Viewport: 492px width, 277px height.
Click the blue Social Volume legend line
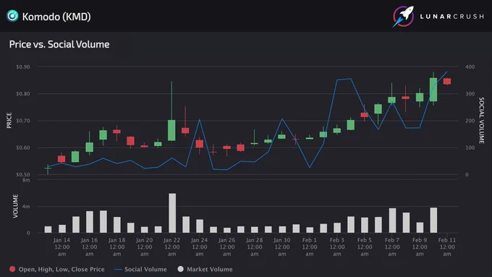pyautogui.click(x=118, y=270)
